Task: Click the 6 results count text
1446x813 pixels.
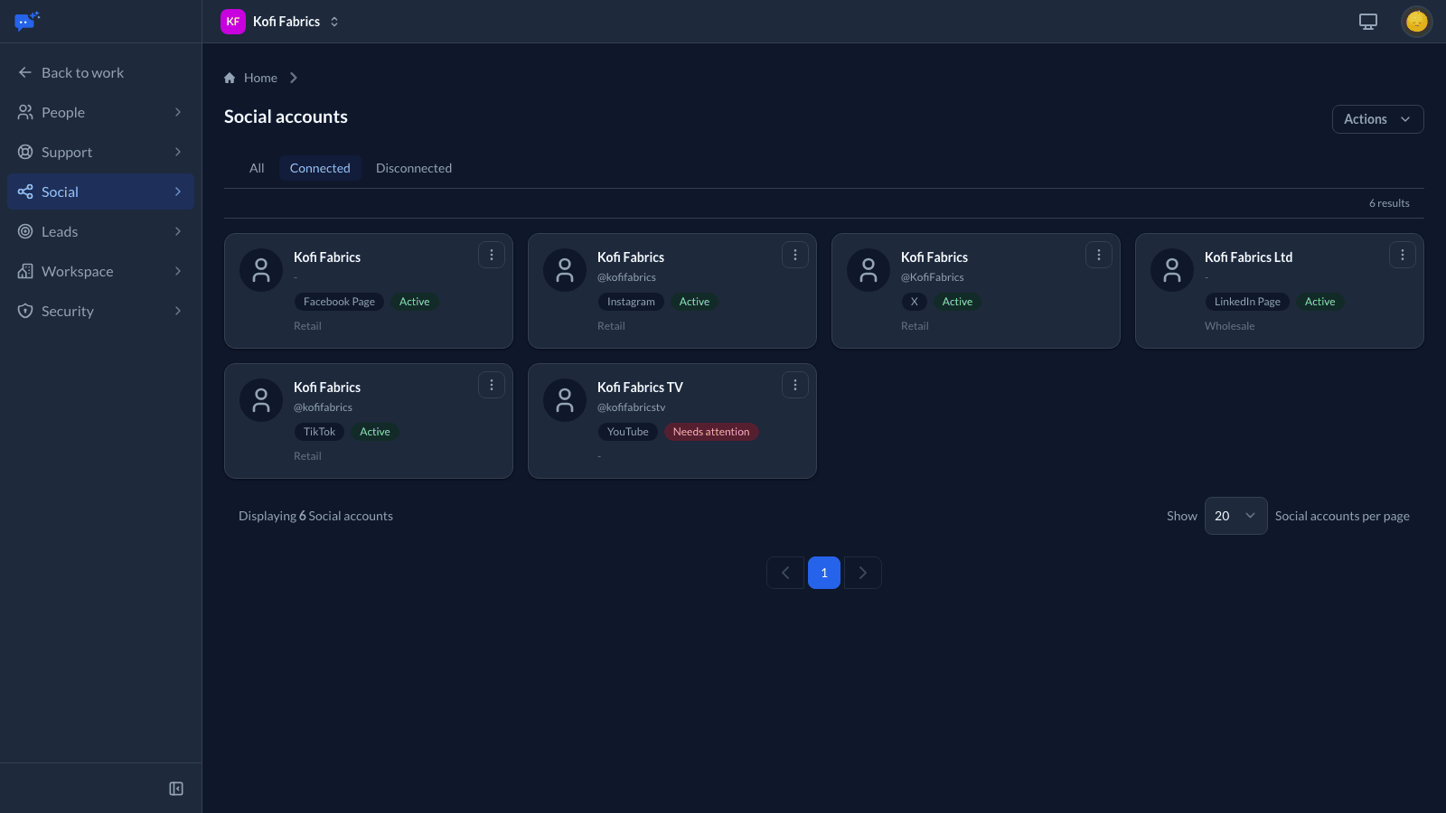Action: [1389, 203]
